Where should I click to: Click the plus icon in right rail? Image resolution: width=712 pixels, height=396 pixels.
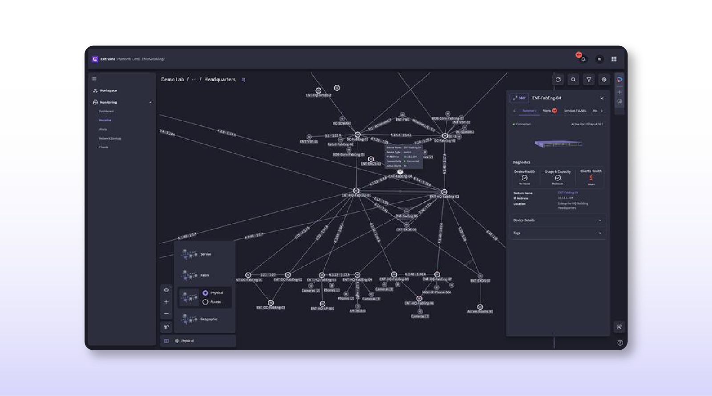(x=619, y=92)
